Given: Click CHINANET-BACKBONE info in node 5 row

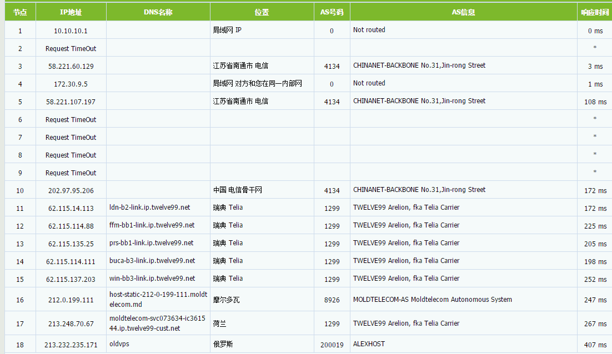Looking at the screenshot, I should point(419,101).
